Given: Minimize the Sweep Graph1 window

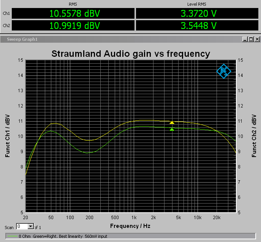Looking at the screenshot, I should pos(245,39).
